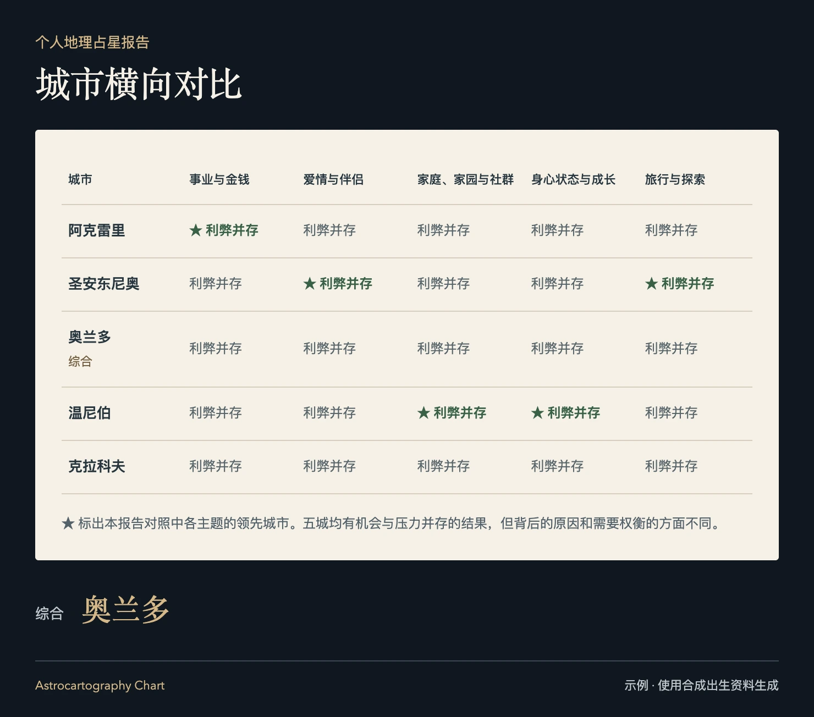Click the 旅行与探索 column header

pyautogui.click(x=675, y=179)
